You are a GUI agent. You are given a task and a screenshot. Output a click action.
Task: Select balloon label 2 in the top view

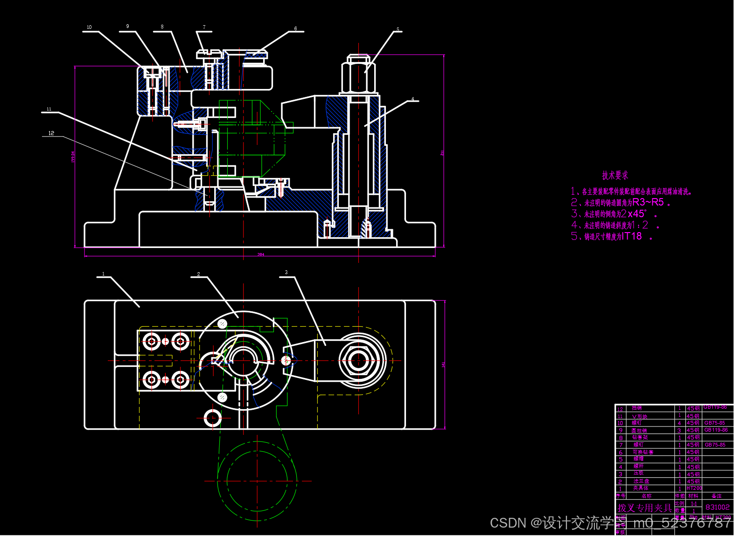point(198,274)
